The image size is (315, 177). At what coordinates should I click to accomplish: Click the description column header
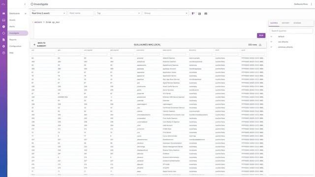(x=167, y=50)
